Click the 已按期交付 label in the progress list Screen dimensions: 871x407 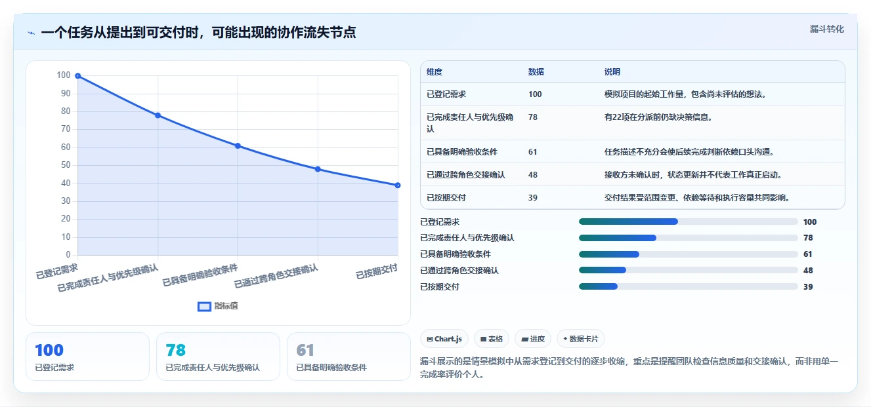(440, 286)
